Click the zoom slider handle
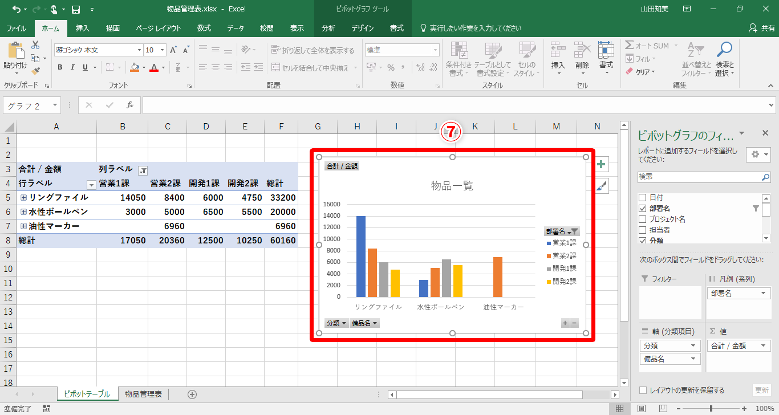Viewport: 779px width, 415px height. point(711,409)
